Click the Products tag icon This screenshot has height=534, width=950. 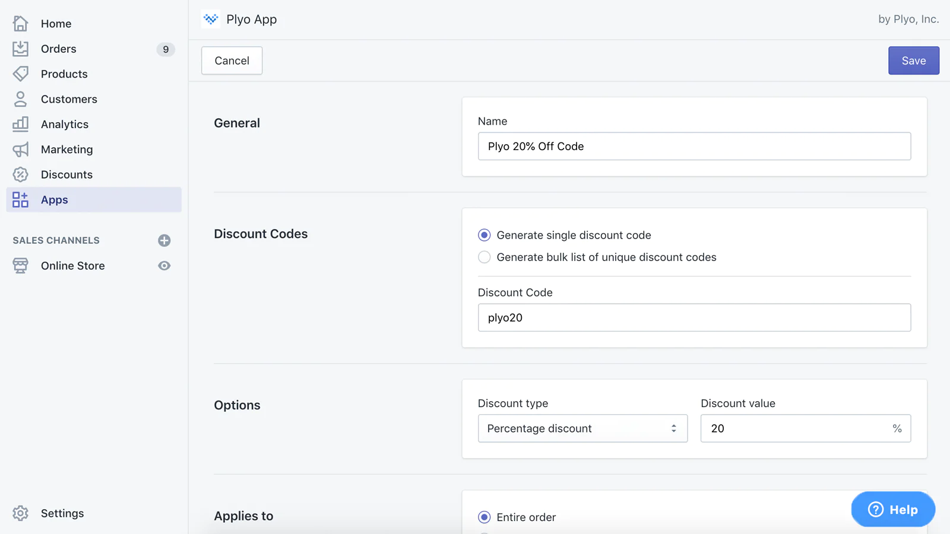click(20, 74)
